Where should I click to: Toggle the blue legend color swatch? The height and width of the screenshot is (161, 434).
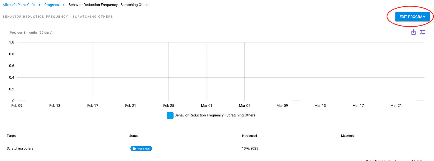click(x=170, y=115)
